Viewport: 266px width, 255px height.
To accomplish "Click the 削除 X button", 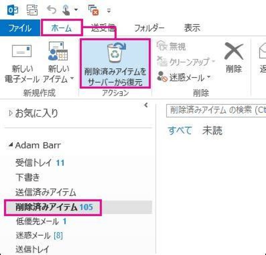I will coord(234,58).
